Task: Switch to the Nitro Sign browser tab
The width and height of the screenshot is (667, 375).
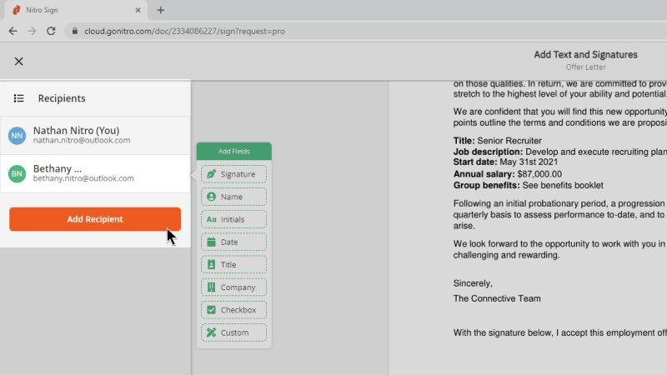Action: coord(71,10)
